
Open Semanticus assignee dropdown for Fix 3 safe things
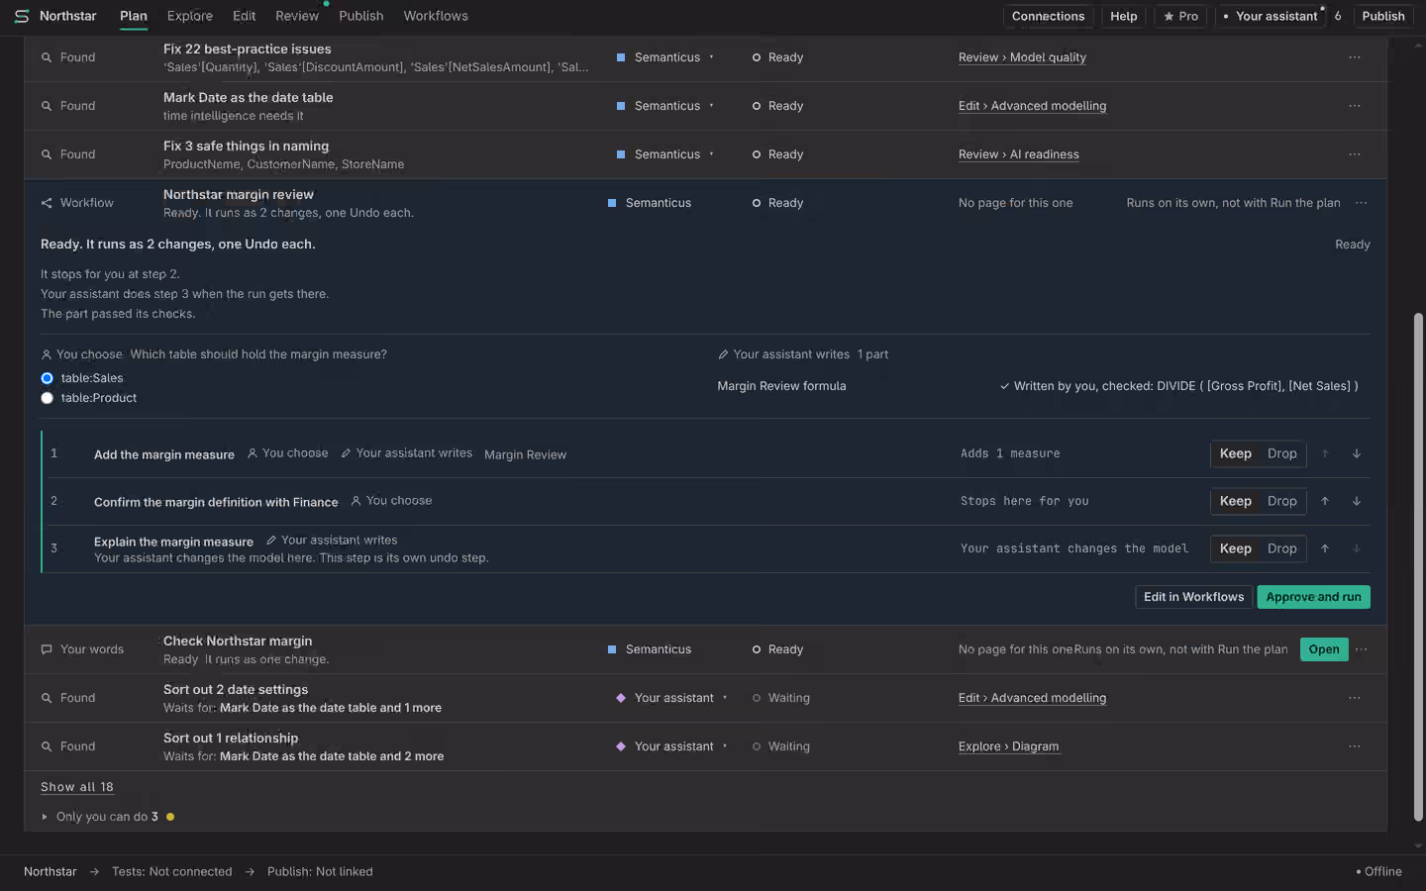point(664,154)
